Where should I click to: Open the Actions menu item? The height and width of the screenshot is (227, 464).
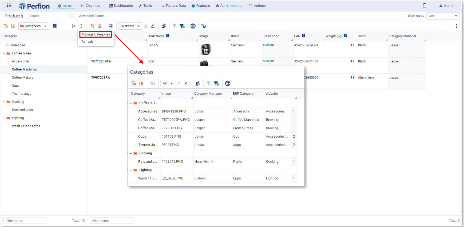click(257, 6)
